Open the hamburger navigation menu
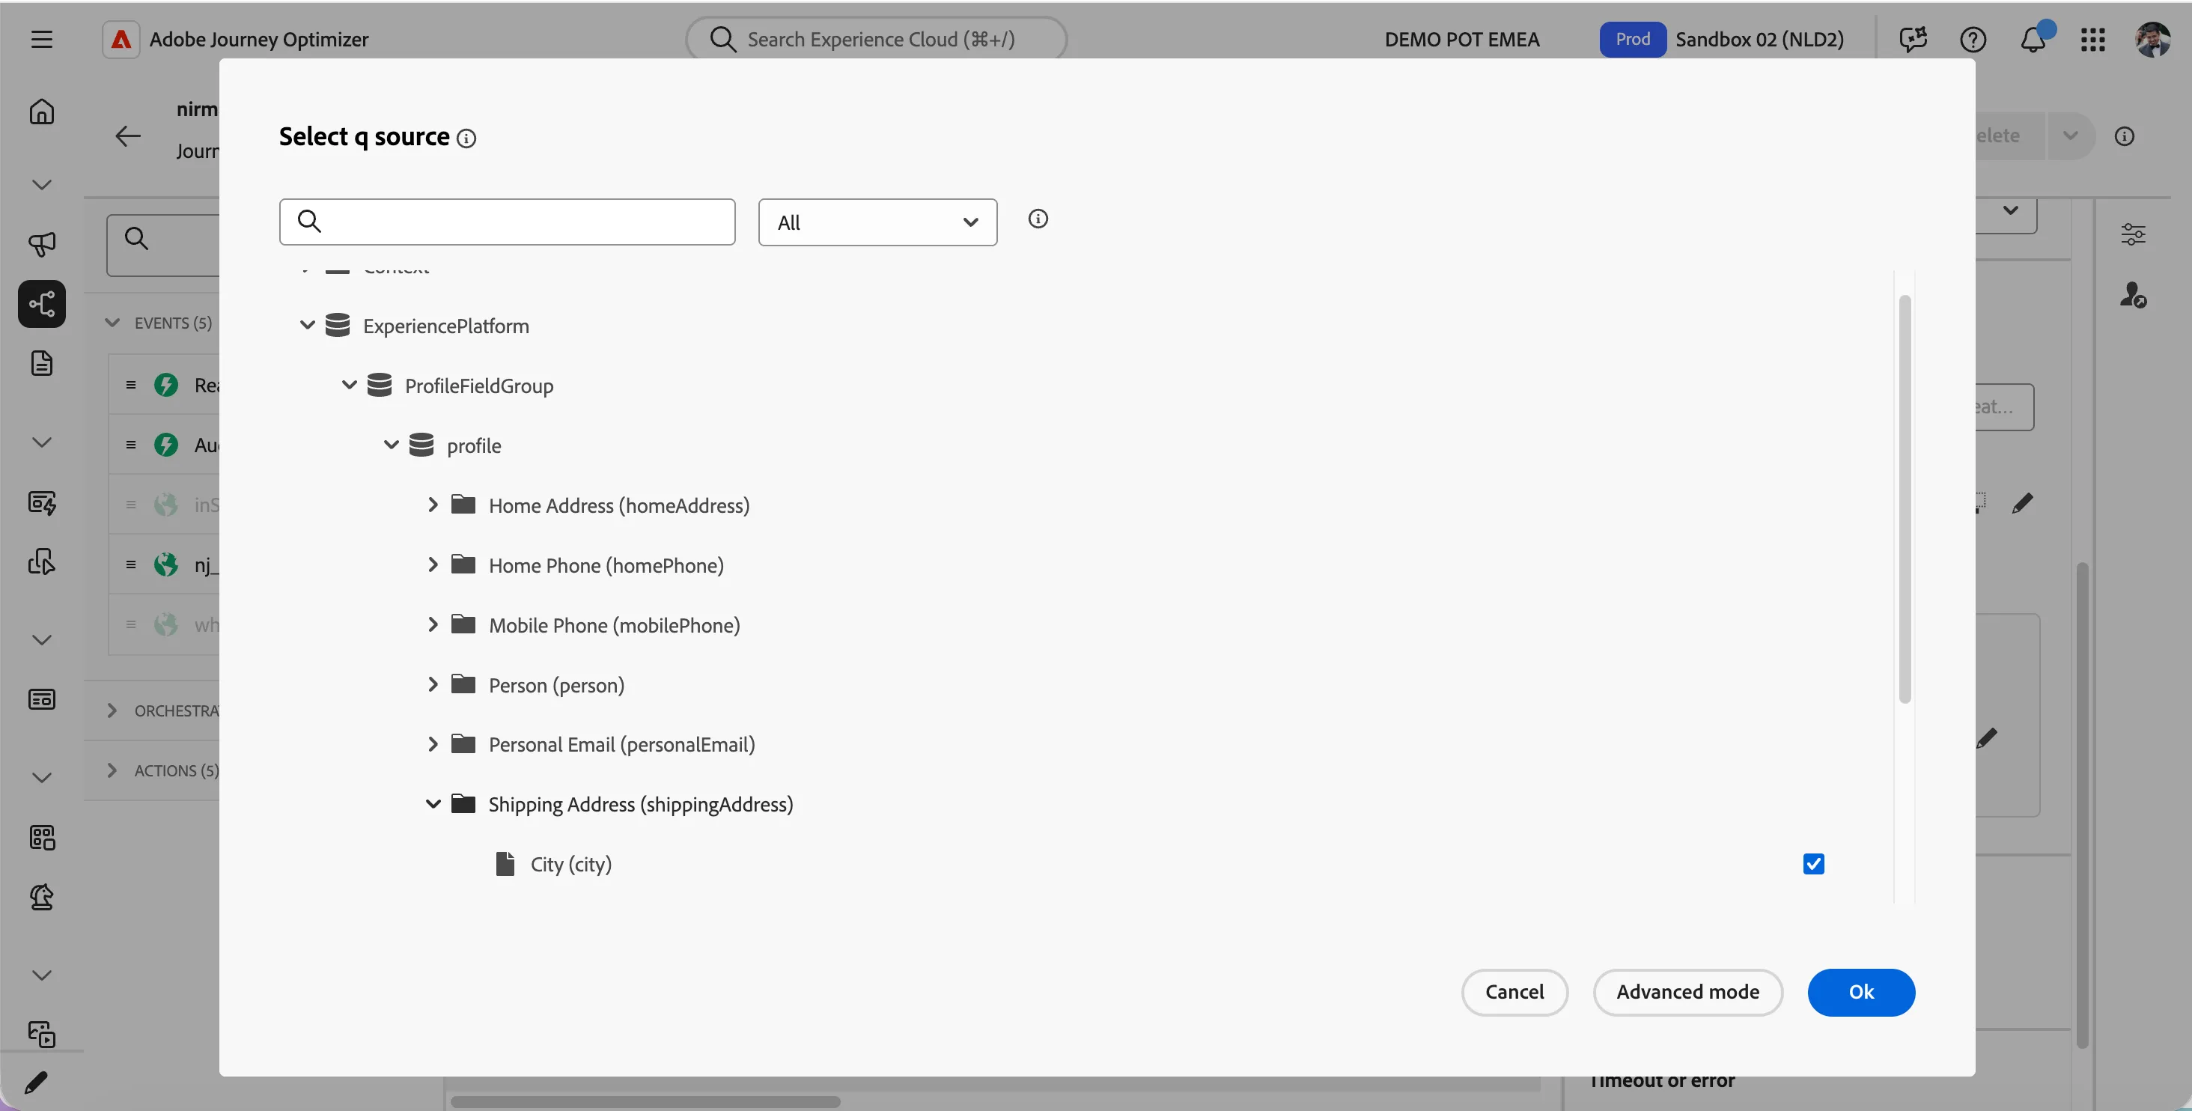This screenshot has width=2192, height=1111. 42,39
